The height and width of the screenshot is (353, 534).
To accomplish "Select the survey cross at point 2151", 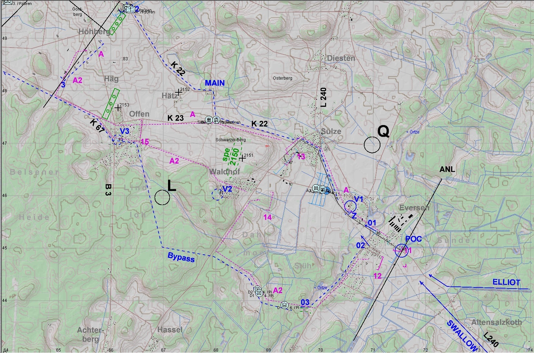I will pyautogui.click(x=242, y=158).
